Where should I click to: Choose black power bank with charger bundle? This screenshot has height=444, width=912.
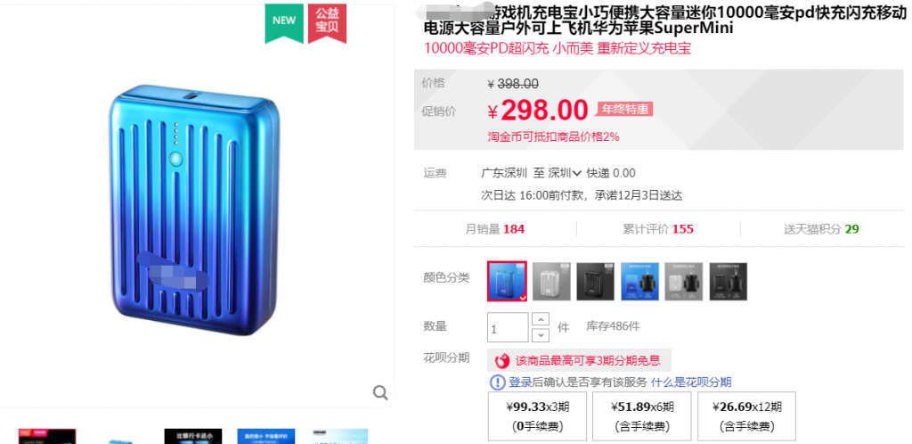[x=729, y=282]
